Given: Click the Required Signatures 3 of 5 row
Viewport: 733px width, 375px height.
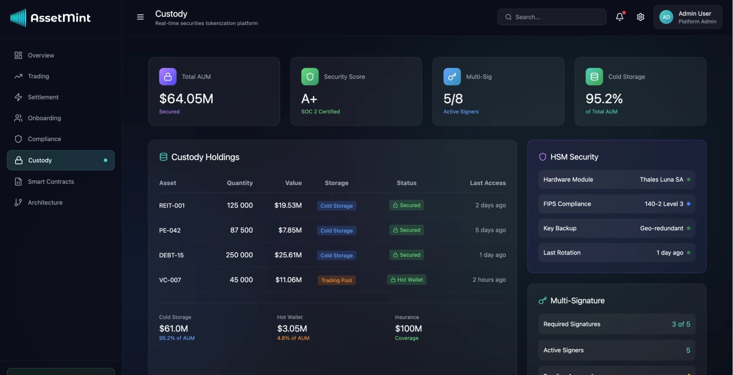Looking at the screenshot, I should coord(616,324).
